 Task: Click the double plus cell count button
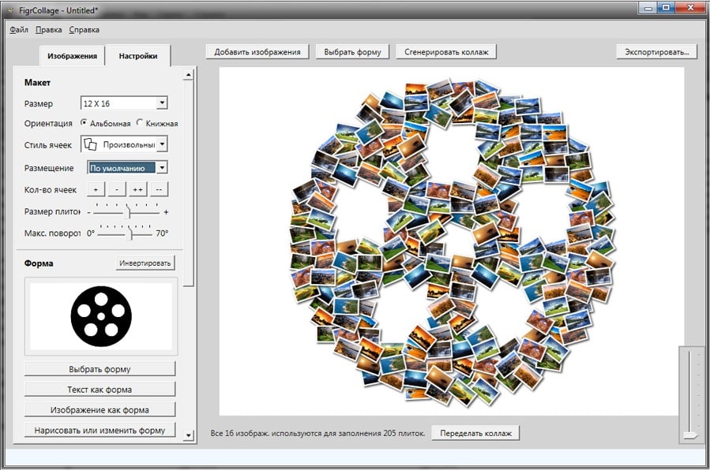(x=137, y=190)
